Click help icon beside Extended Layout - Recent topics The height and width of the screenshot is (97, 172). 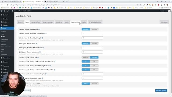click(x=39, y=29)
